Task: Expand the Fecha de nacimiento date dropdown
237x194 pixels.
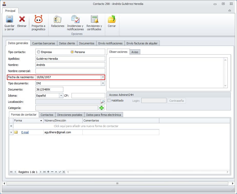Action: 103,77
